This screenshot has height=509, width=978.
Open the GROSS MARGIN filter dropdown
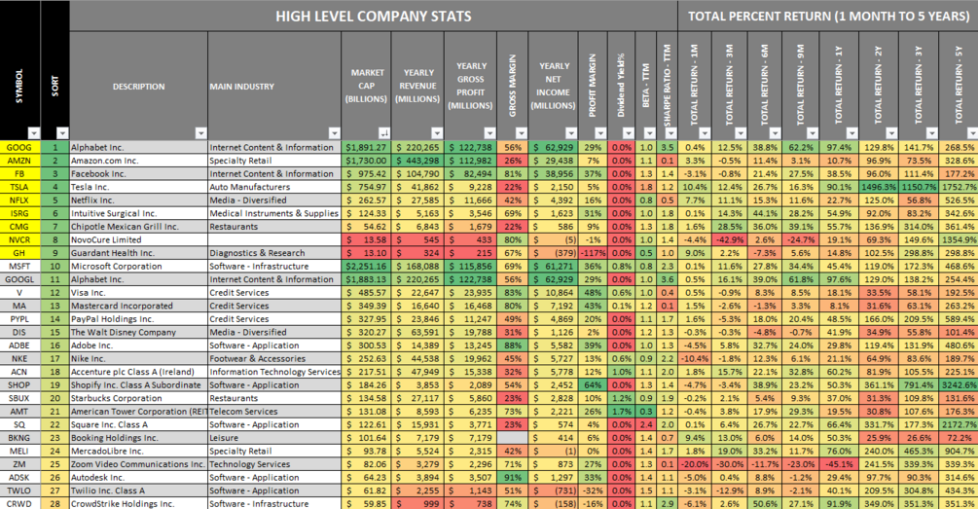(x=522, y=133)
